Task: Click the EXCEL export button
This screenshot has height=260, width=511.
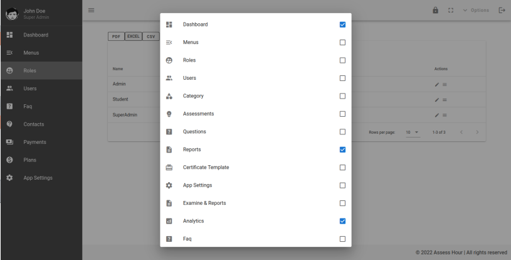Action: pyautogui.click(x=134, y=36)
